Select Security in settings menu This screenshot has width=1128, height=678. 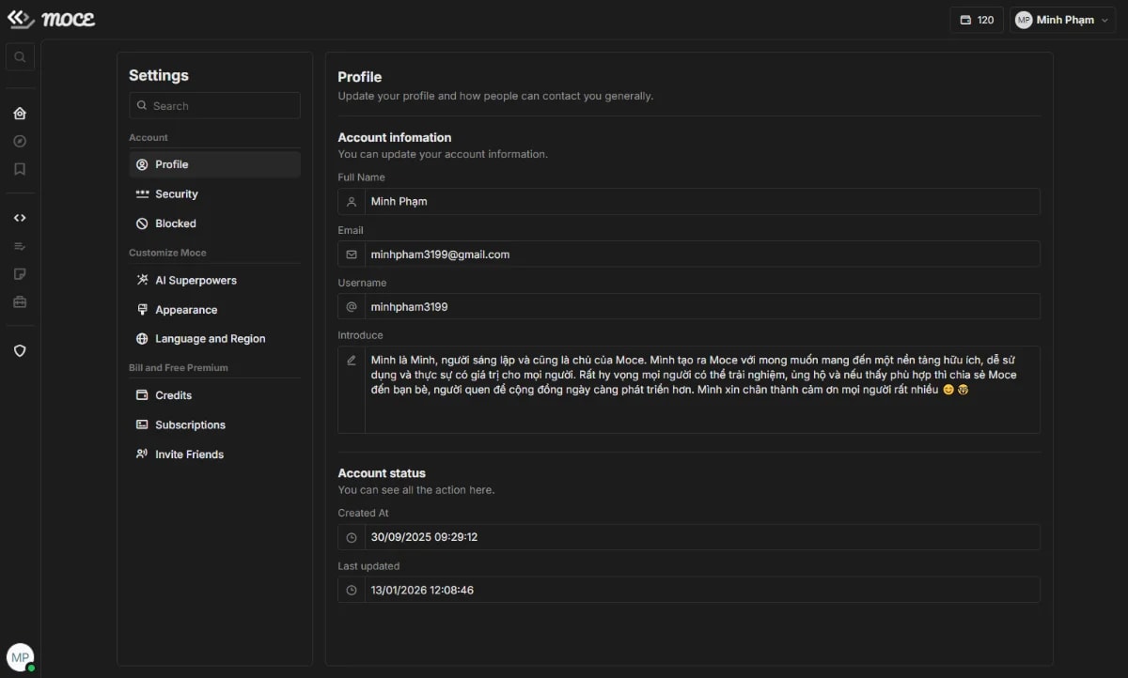click(x=177, y=194)
